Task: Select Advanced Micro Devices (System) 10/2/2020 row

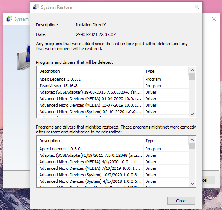Action: tap(113, 175)
